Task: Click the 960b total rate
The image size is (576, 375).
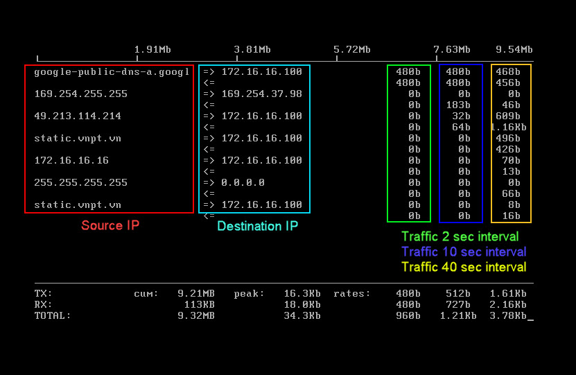Action: point(408,315)
